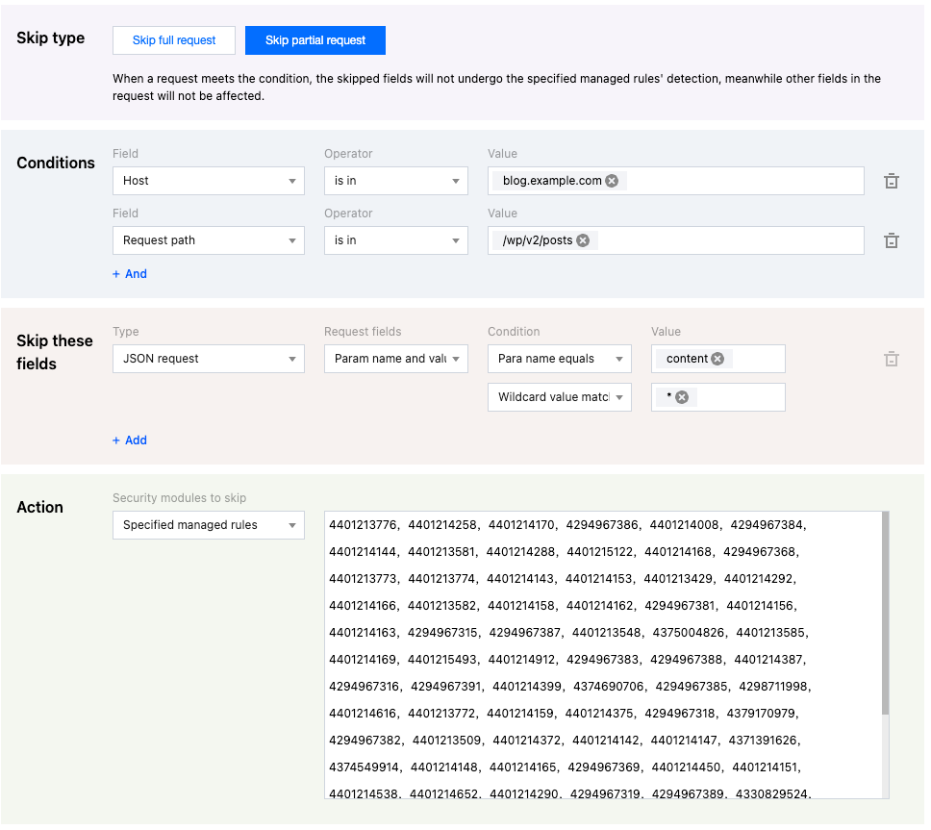Remove the content parameter tag
The height and width of the screenshot is (830, 931).
pyautogui.click(x=717, y=359)
